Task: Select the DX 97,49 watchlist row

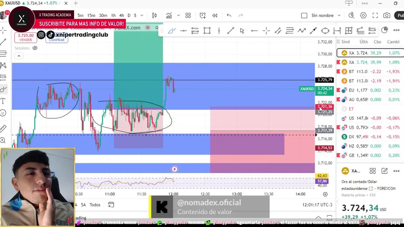Action: (x=370, y=137)
